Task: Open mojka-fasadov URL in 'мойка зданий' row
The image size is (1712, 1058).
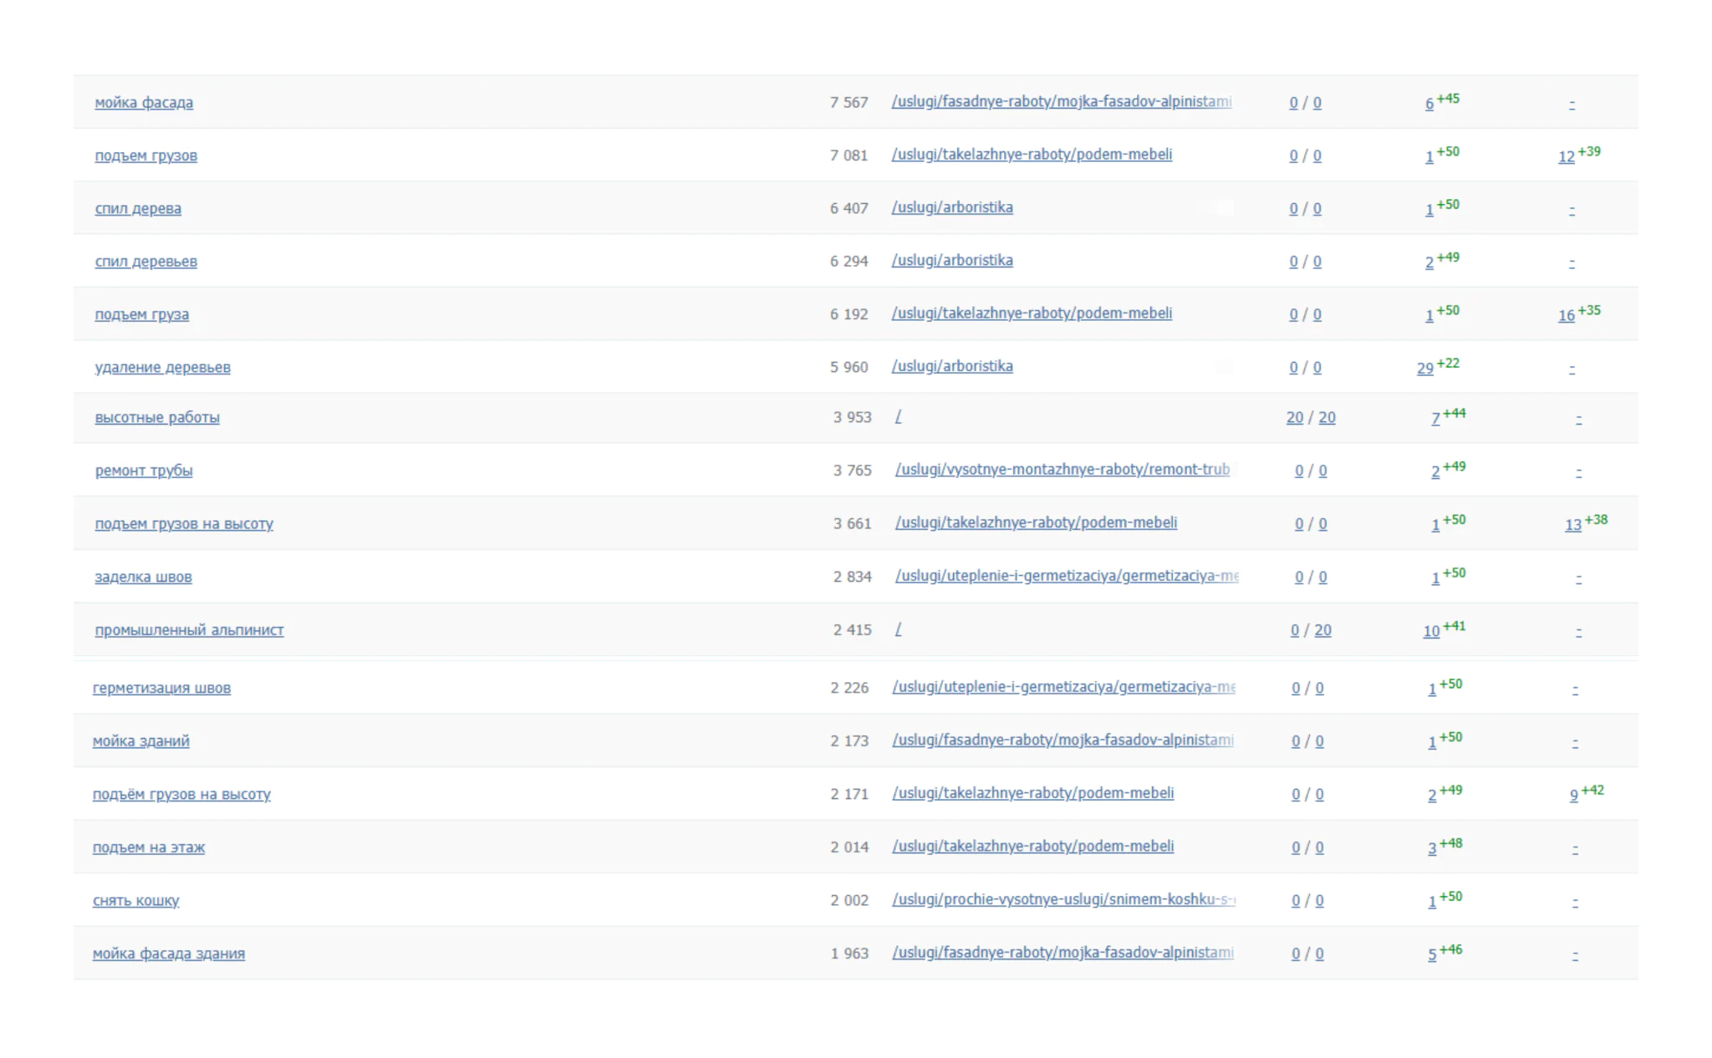Action: (x=1062, y=740)
